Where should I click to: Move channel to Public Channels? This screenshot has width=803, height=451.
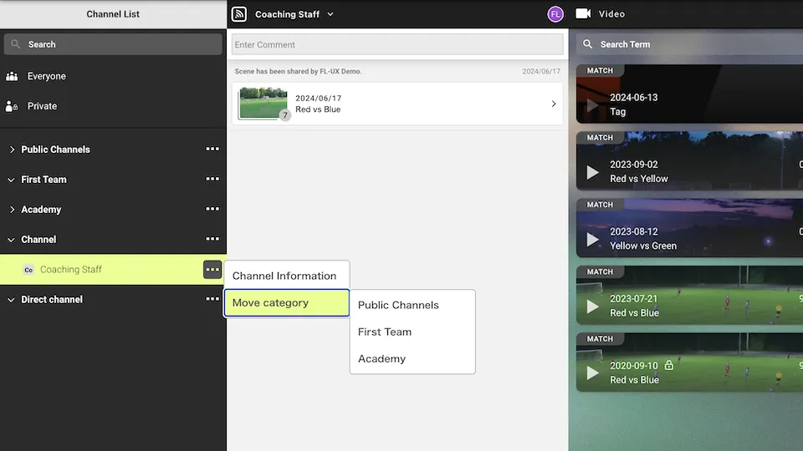tap(412, 306)
